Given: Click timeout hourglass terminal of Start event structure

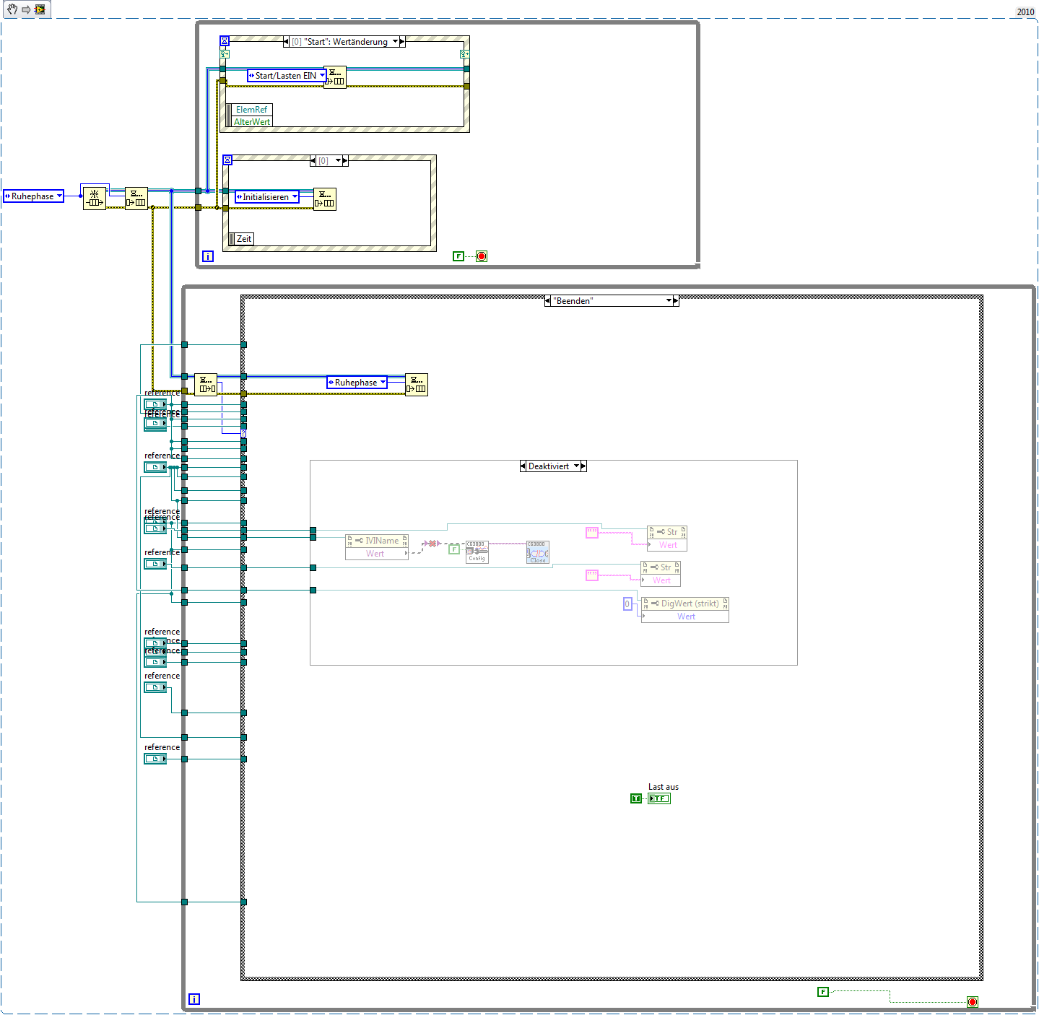Looking at the screenshot, I should [x=225, y=41].
